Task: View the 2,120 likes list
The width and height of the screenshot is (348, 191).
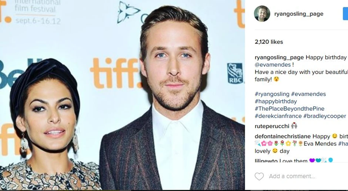Action: [x=269, y=42]
